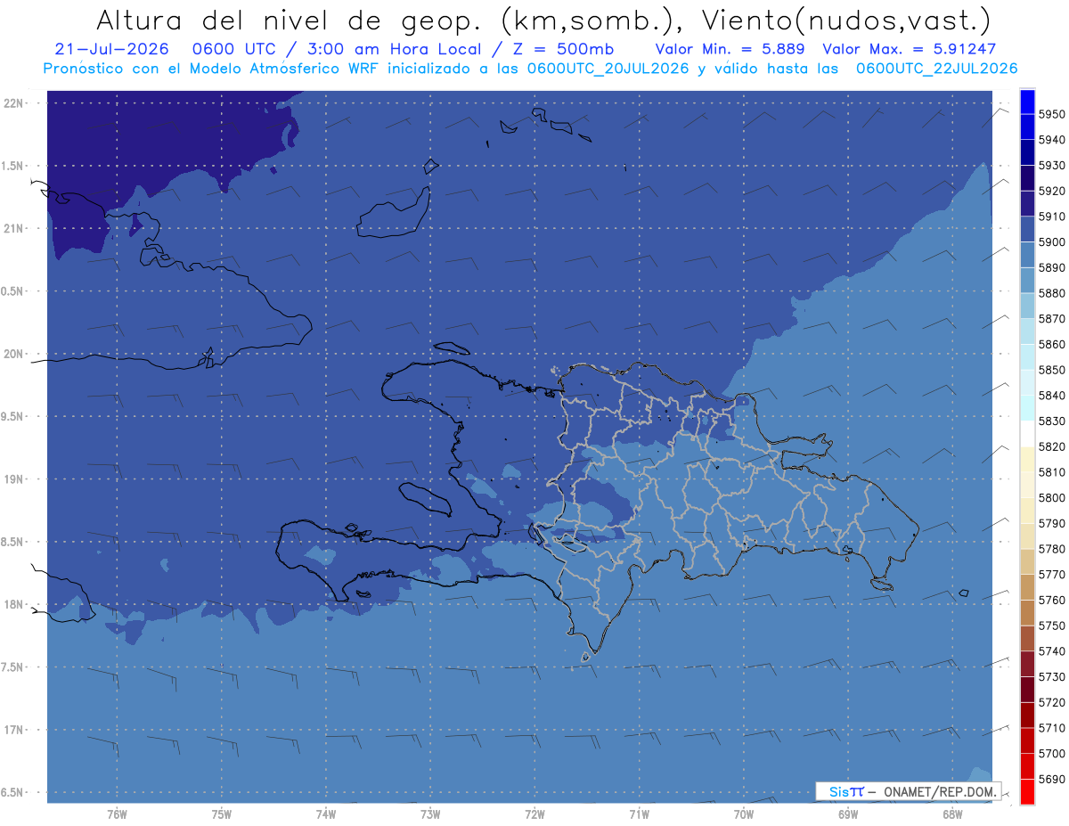
Task: Click the latitude label 17N
Action: pyautogui.click(x=12, y=730)
